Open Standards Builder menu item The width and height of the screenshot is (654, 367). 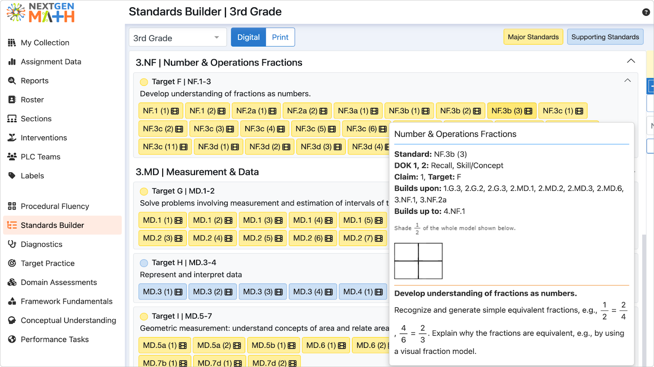point(63,225)
